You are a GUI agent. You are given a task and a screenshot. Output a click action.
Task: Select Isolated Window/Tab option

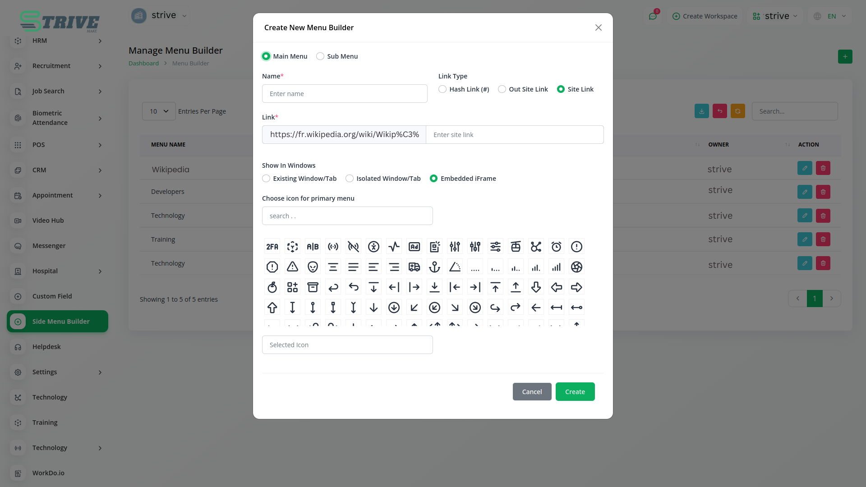[350, 179]
